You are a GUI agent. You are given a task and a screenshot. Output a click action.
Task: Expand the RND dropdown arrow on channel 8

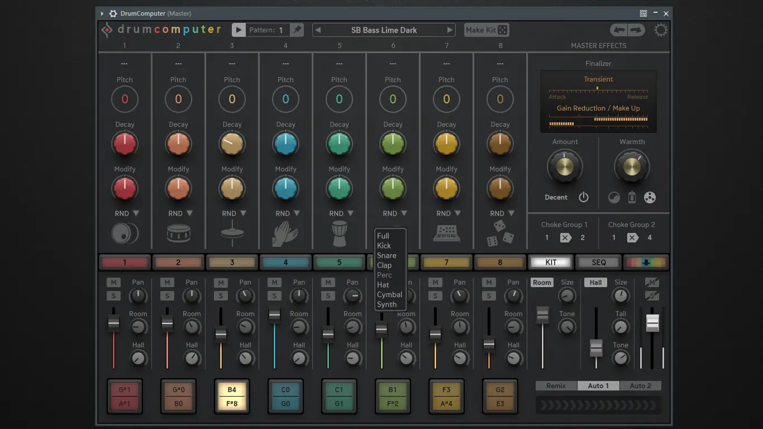pyautogui.click(x=511, y=213)
